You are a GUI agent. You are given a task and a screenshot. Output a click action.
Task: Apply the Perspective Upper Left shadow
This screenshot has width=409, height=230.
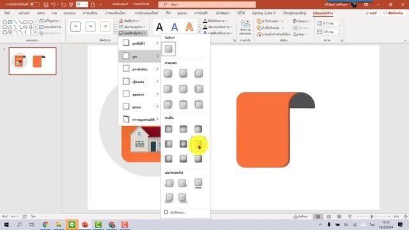(x=169, y=183)
